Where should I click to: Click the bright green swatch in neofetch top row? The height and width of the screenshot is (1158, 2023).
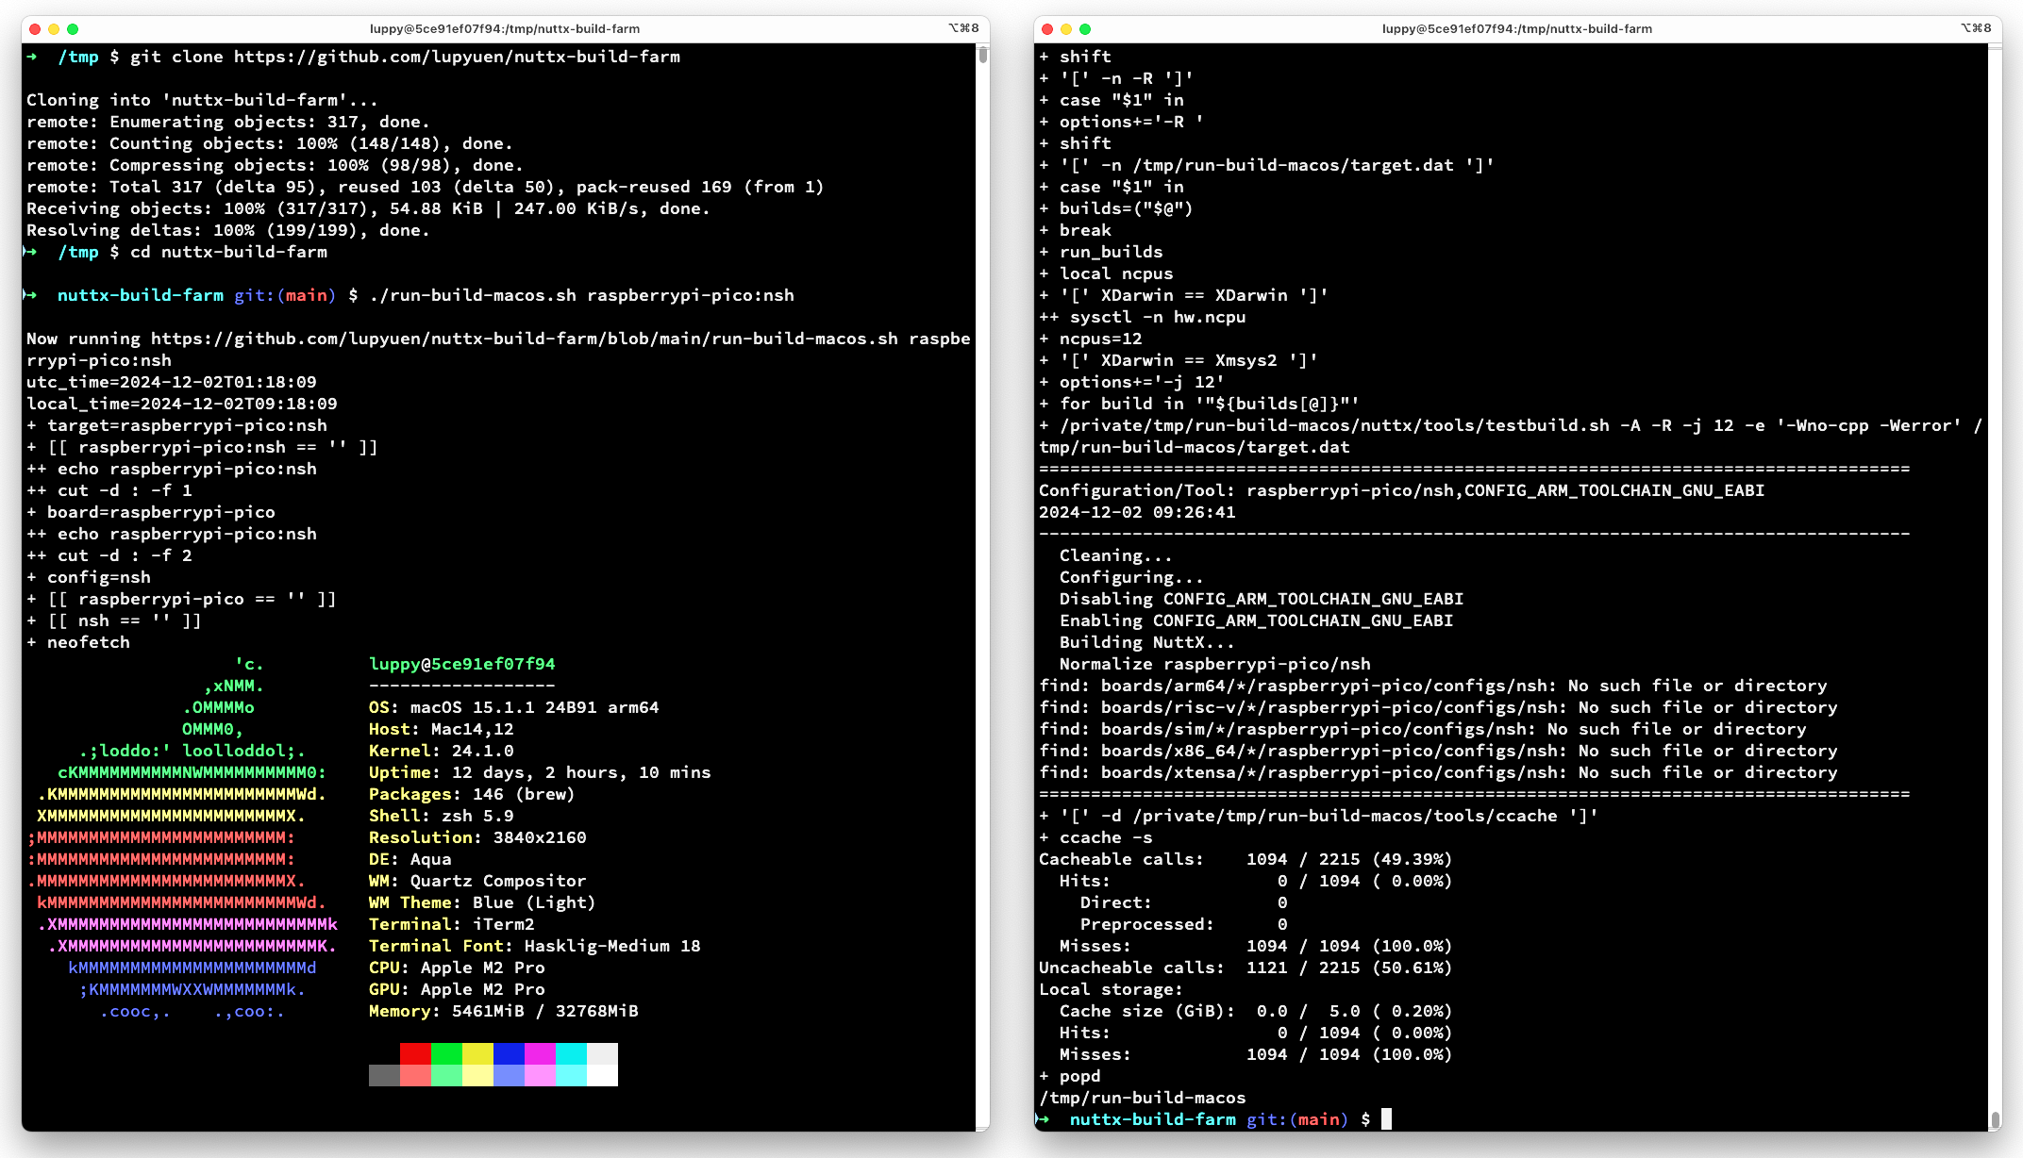coord(446,1053)
